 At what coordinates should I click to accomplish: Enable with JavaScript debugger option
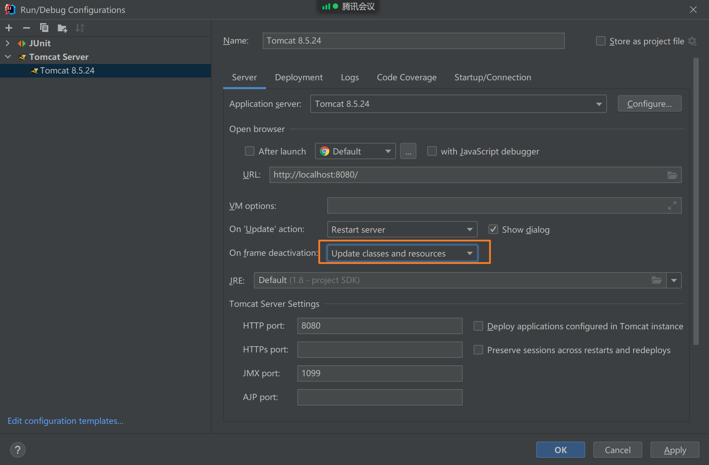click(432, 151)
